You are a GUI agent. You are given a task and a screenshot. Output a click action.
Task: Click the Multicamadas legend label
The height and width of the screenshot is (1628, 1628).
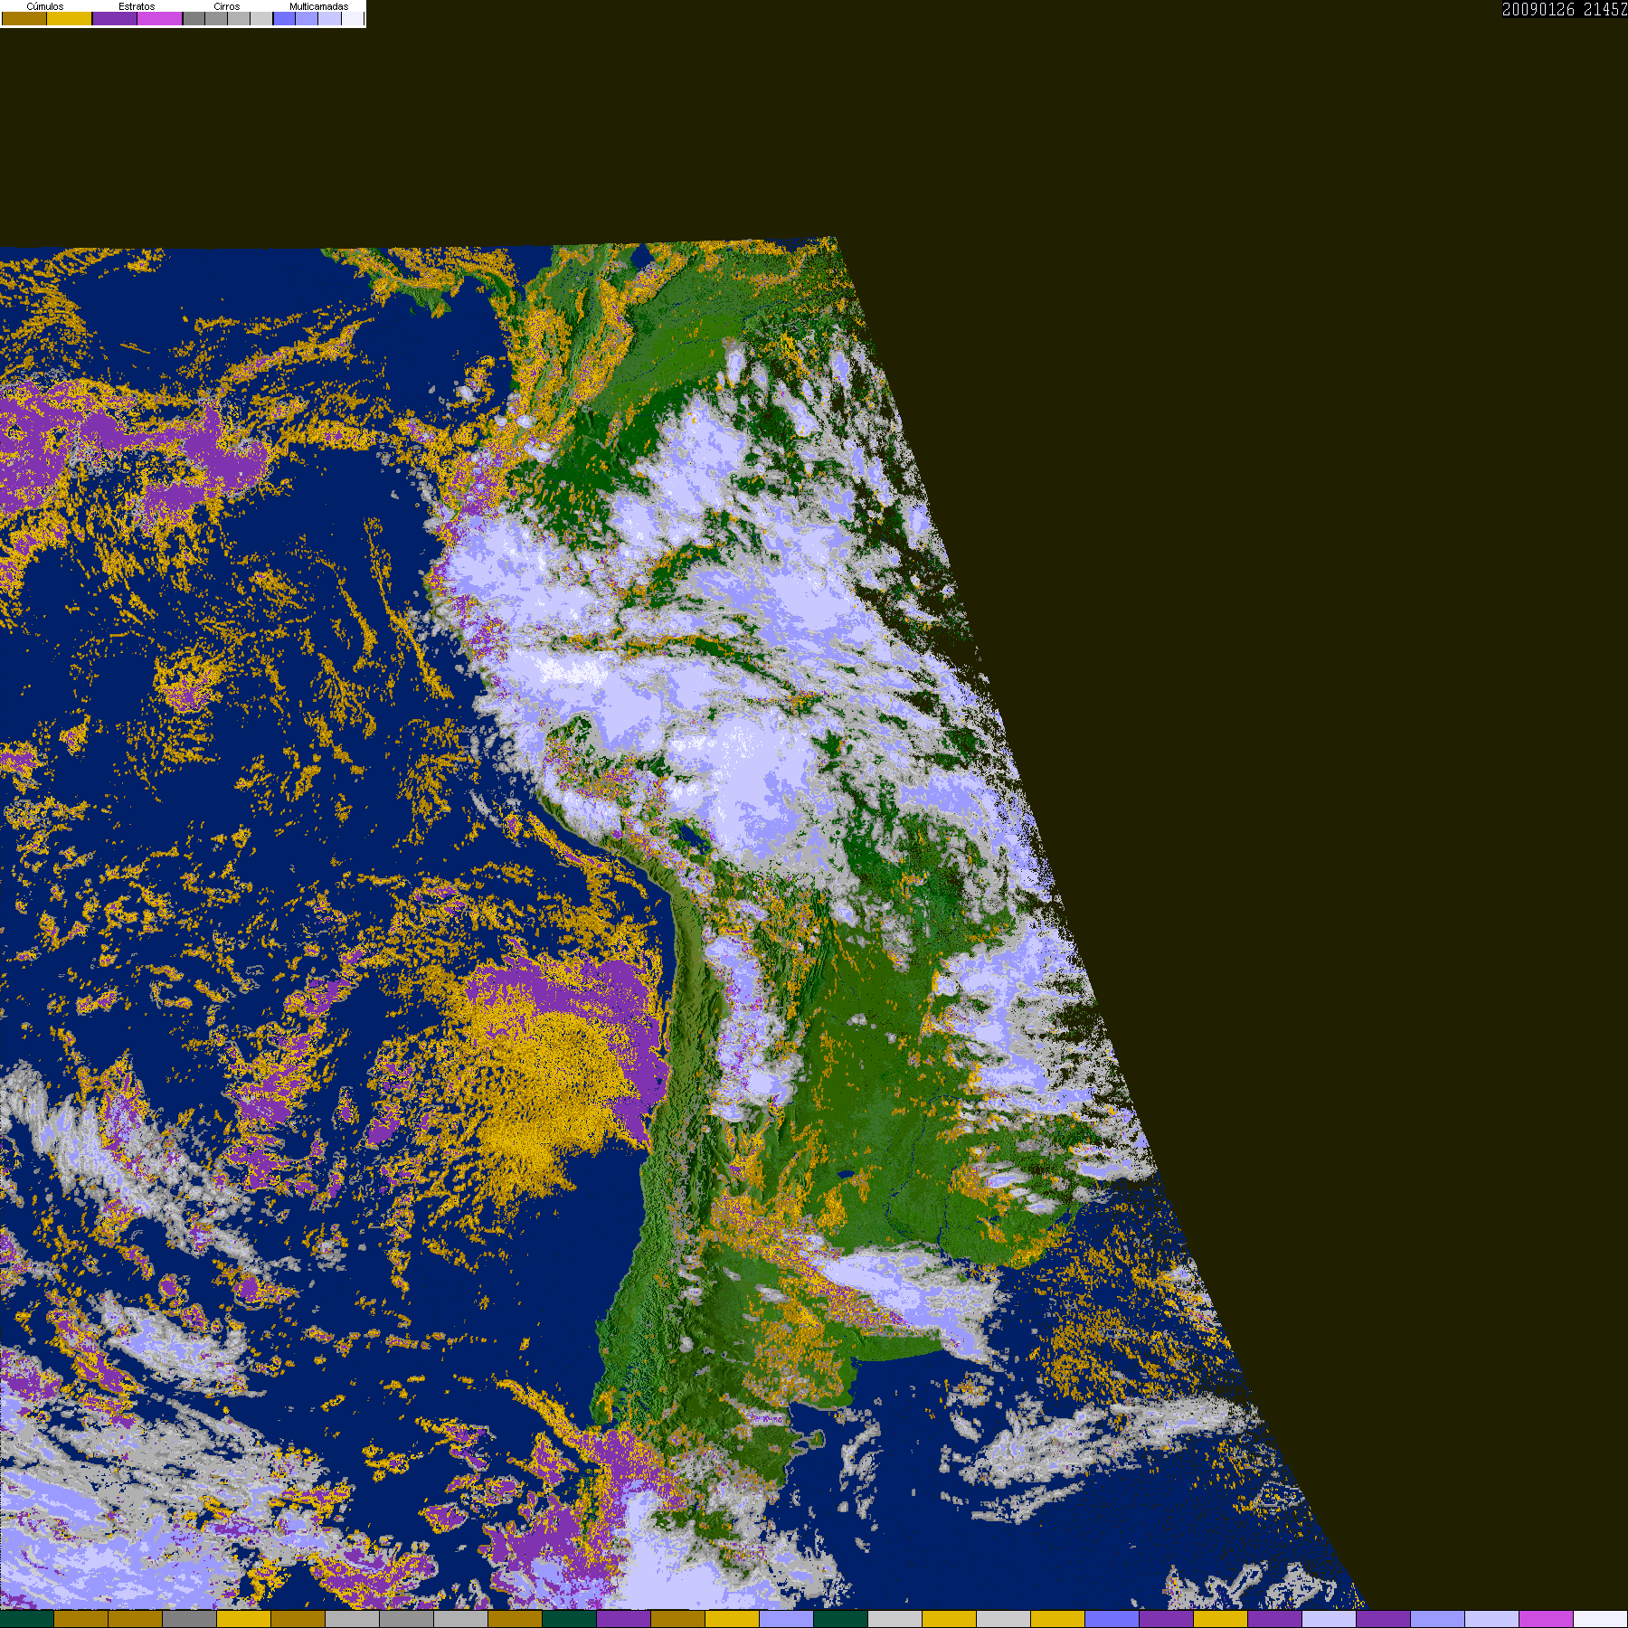[319, 6]
